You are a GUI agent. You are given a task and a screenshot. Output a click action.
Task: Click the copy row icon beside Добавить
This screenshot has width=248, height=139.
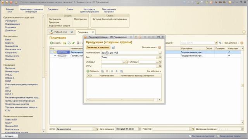tap(102, 71)
